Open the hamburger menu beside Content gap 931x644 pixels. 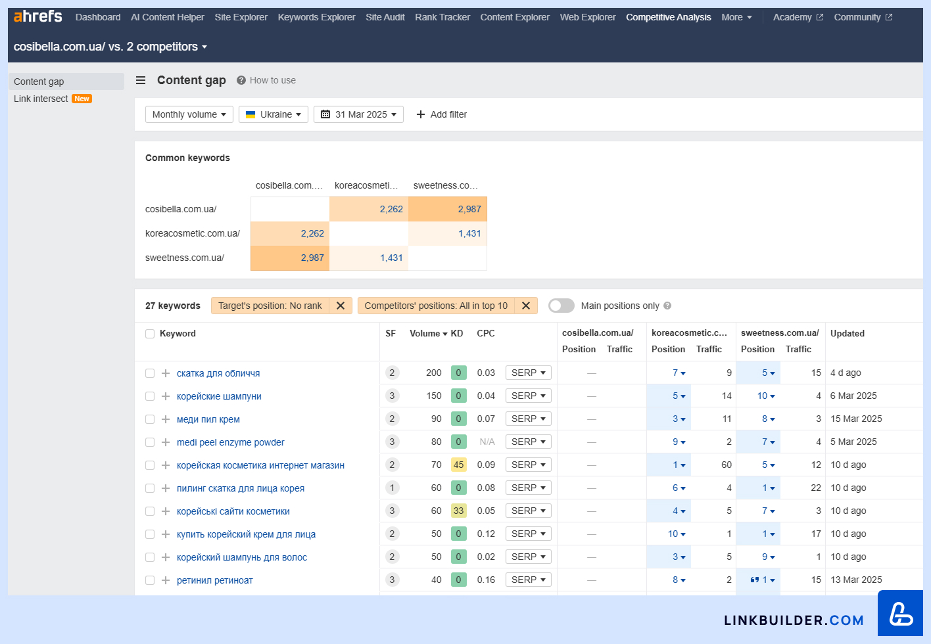141,80
